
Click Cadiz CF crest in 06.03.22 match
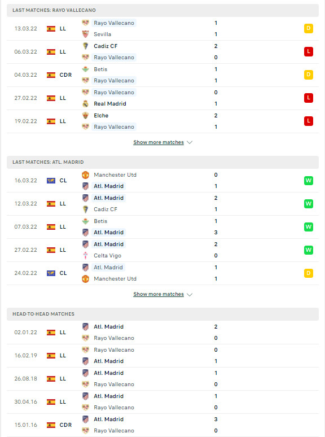[86, 46]
